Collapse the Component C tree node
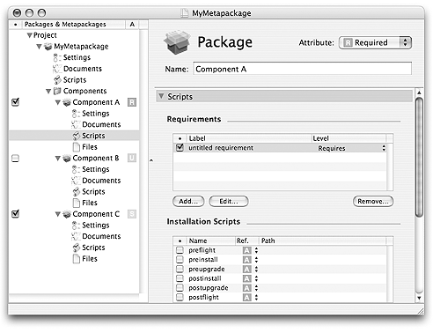Screen dimensions: 440x333 coord(58,214)
